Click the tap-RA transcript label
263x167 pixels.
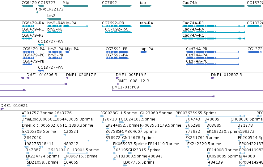146,23
